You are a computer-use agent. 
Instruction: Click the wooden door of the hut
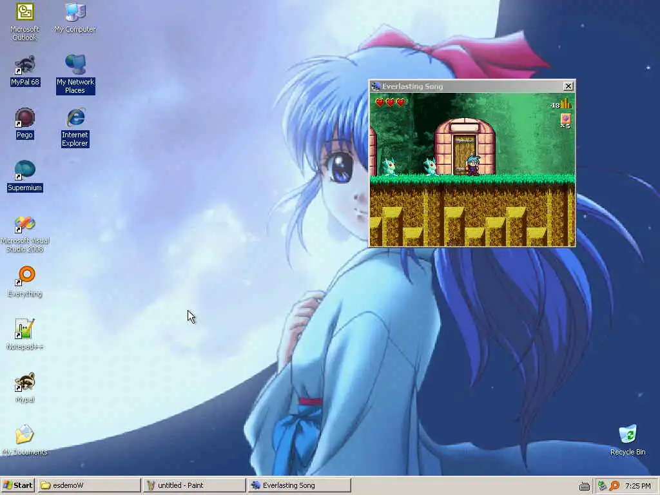coord(464,154)
